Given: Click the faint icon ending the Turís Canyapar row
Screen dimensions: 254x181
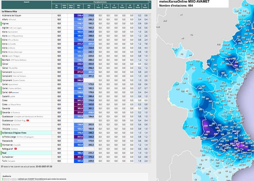Looking at the screenshot, I should pos(150,161).
